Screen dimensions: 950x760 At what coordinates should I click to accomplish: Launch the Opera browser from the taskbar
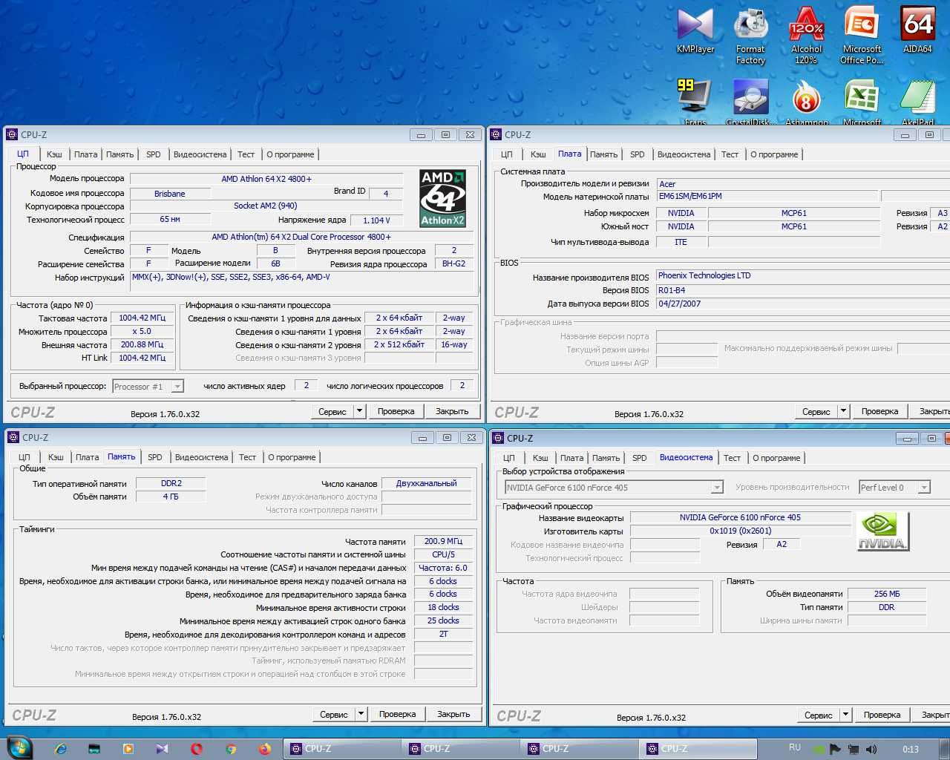[x=197, y=749]
